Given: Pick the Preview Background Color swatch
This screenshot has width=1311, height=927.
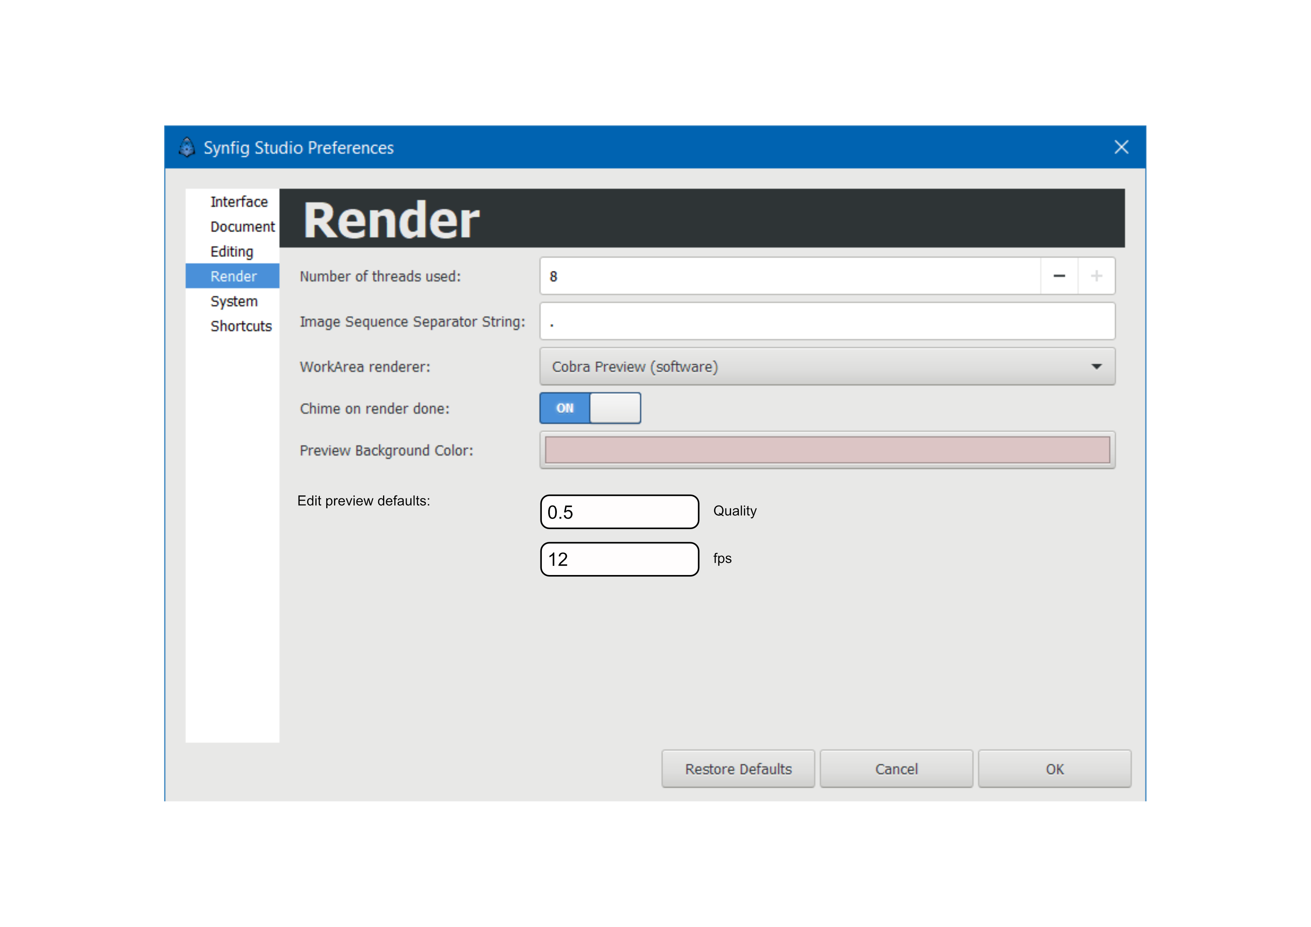Looking at the screenshot, I should (x=827, y=450).
